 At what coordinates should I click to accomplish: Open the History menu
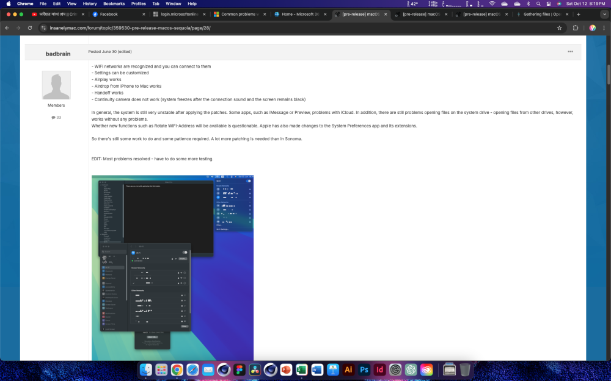pos(90,4)
